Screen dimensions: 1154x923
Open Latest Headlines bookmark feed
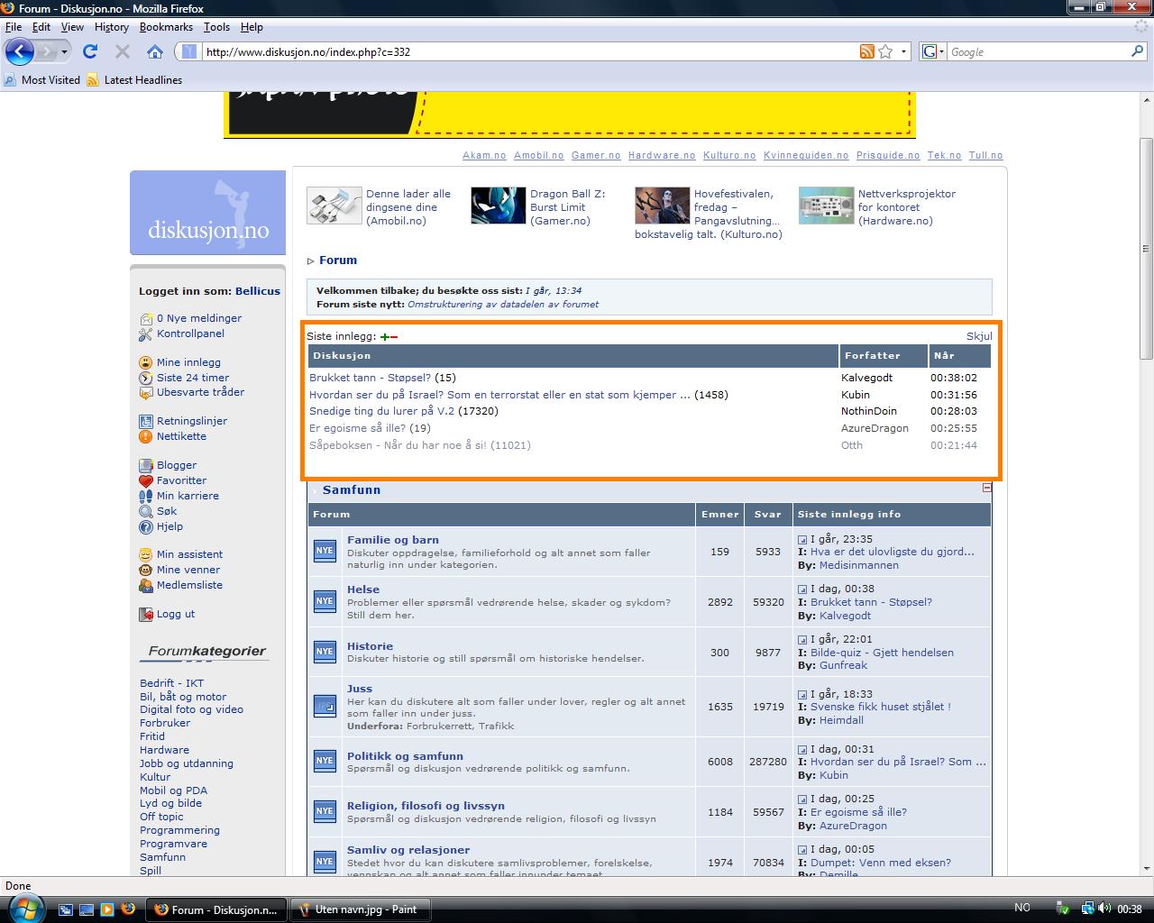(134, 80)
